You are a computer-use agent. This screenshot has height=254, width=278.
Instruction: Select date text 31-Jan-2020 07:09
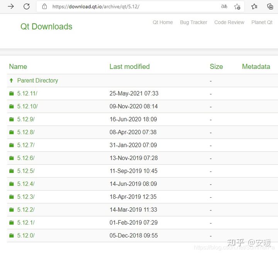133,145
